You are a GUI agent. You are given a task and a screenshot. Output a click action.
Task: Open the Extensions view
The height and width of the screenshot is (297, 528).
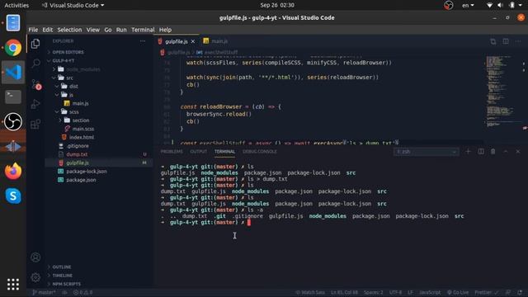pos(35,125)
